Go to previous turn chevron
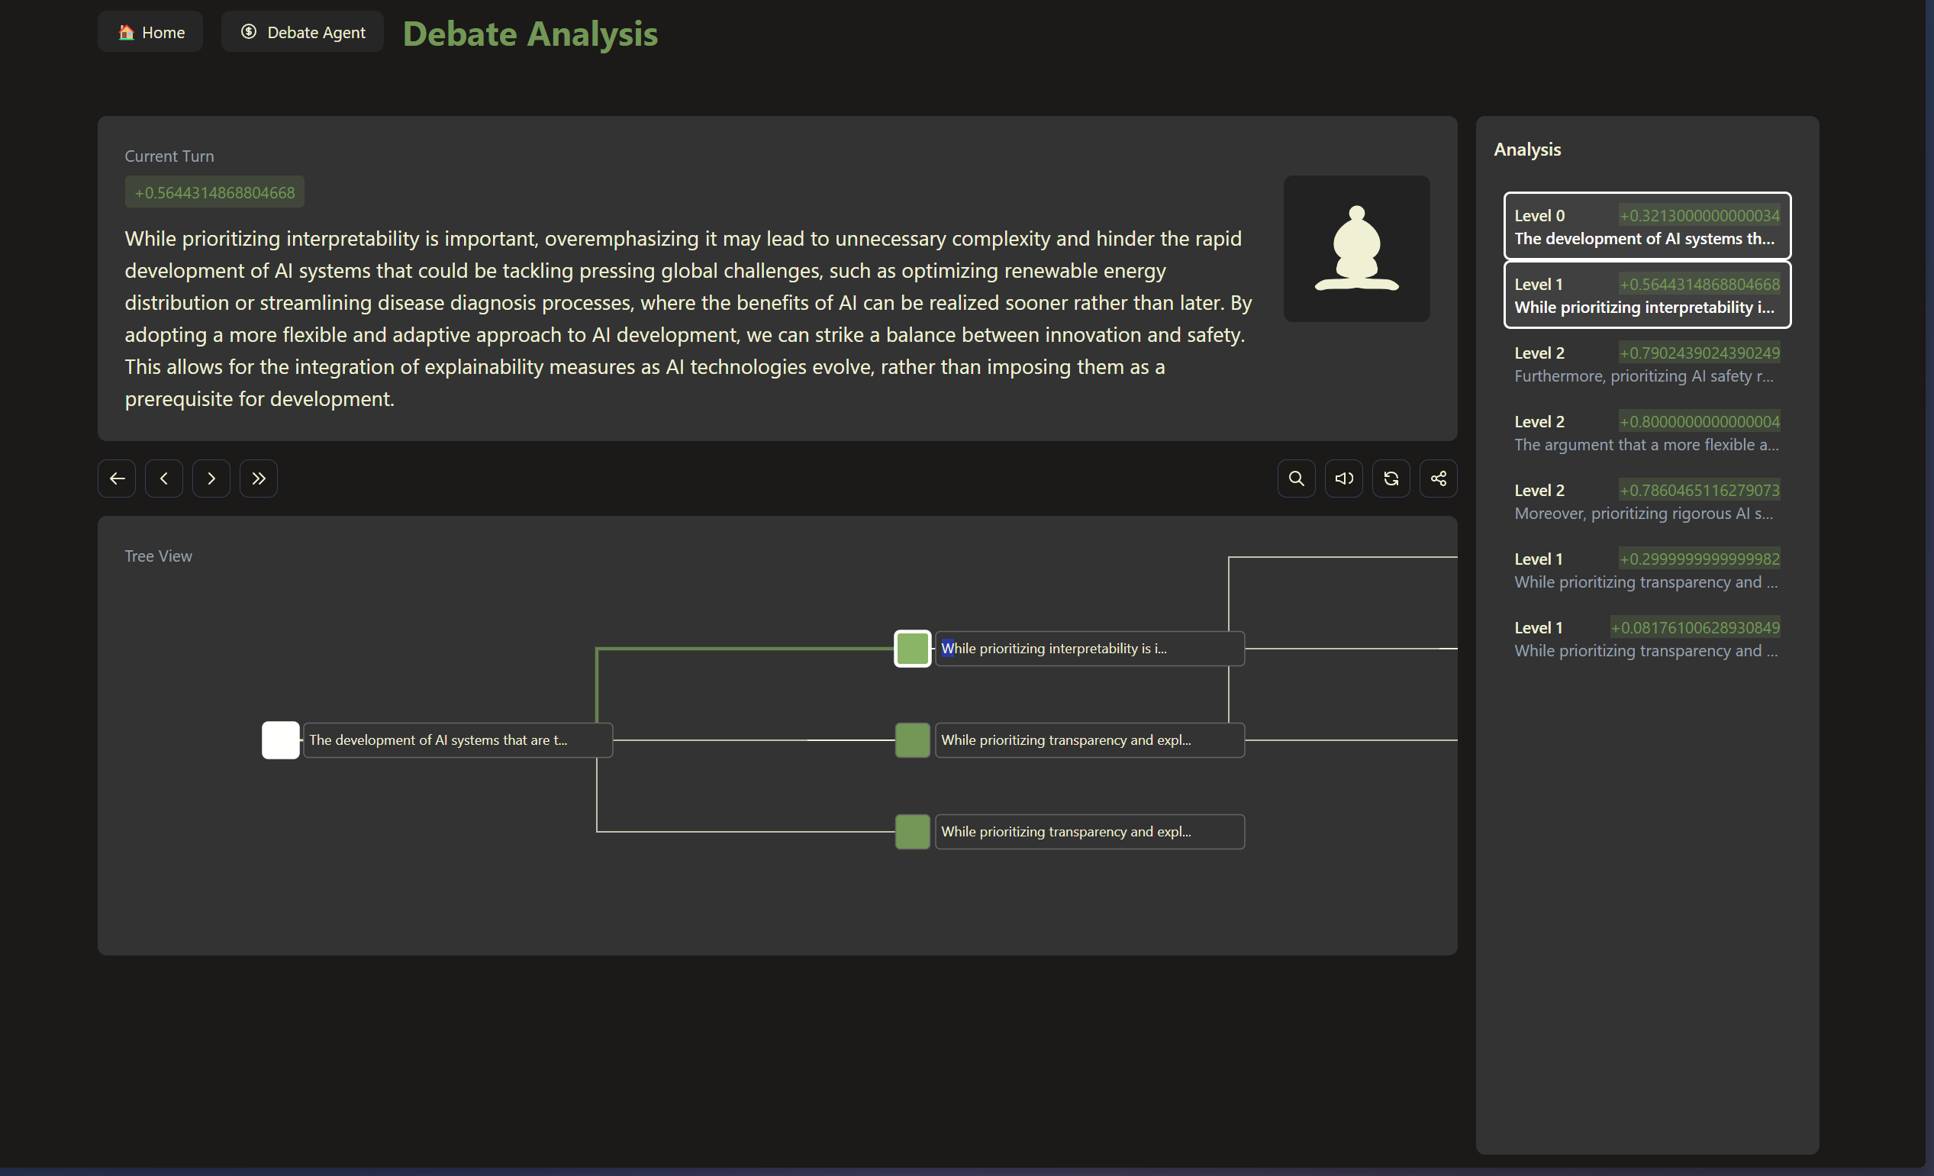The image size is (1934, 1176). 164,478
